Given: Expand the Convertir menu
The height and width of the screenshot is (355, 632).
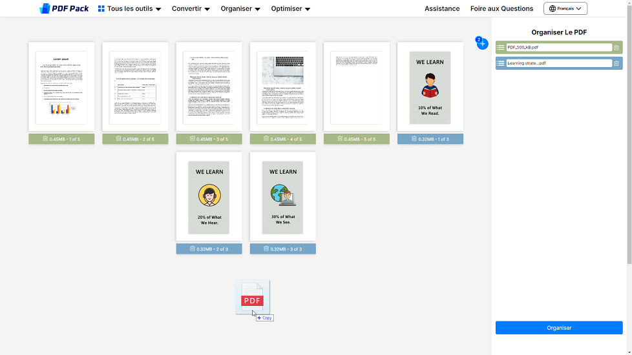Looking at the screenshot, I should 191,9.
